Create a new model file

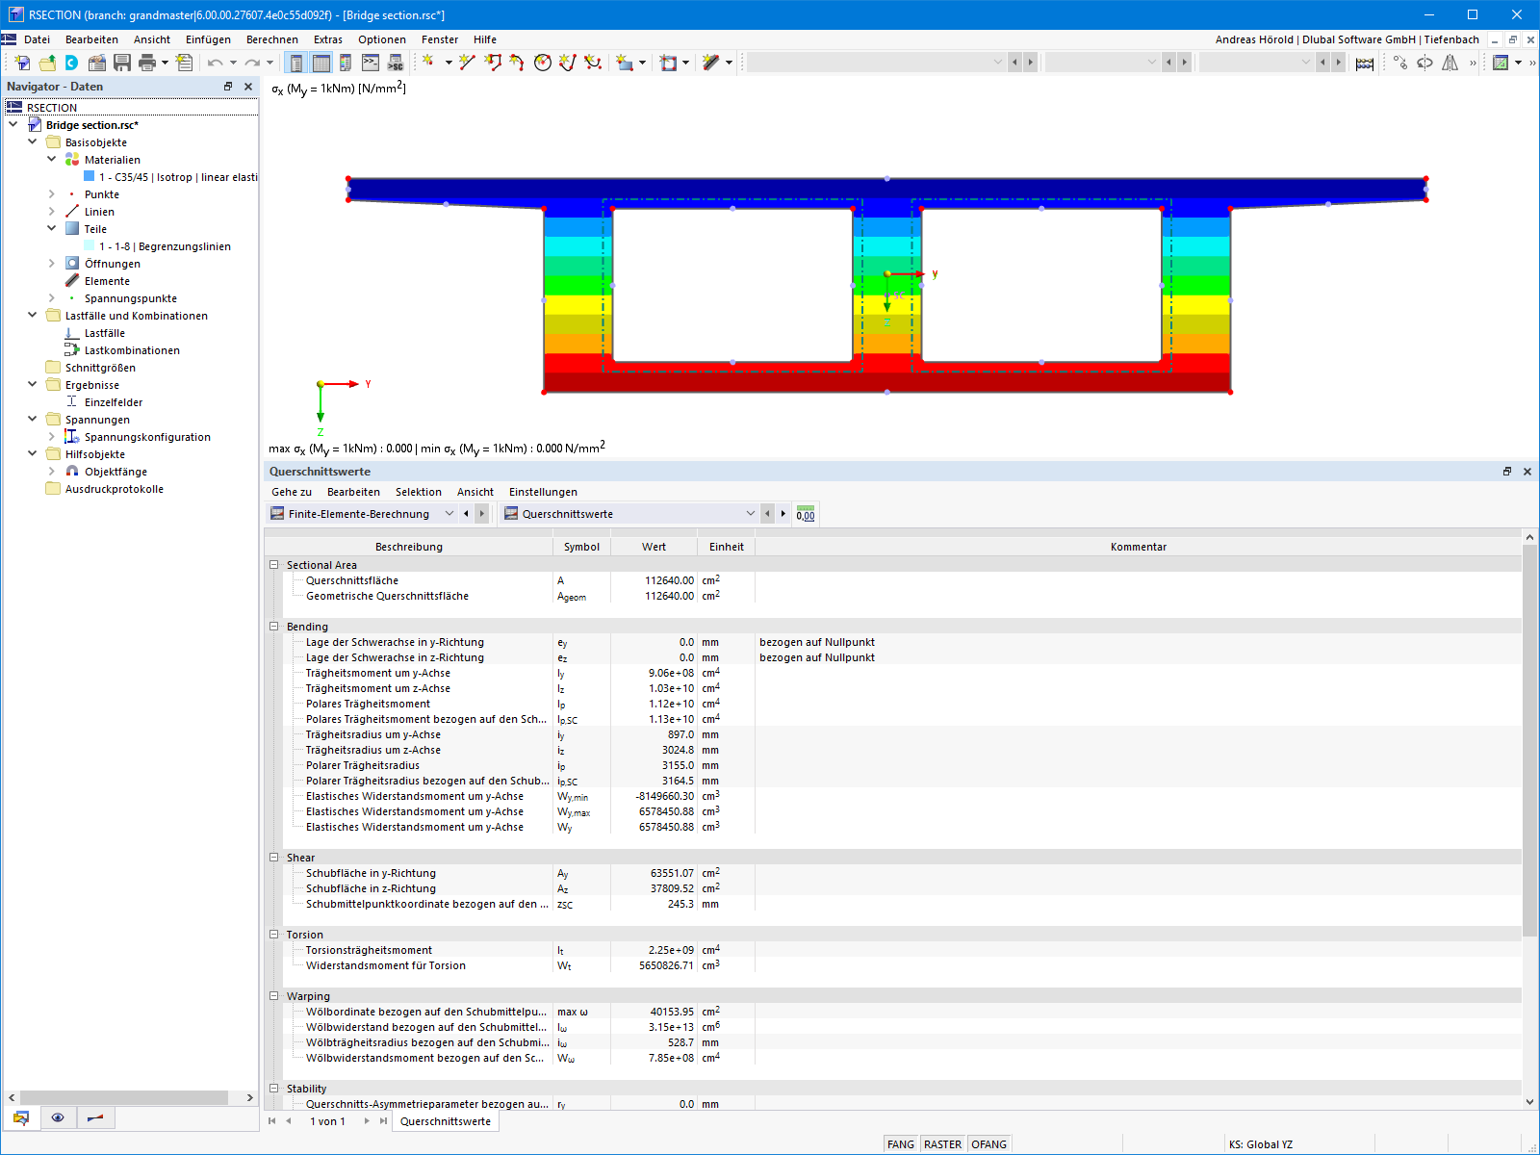pos(22,63)
